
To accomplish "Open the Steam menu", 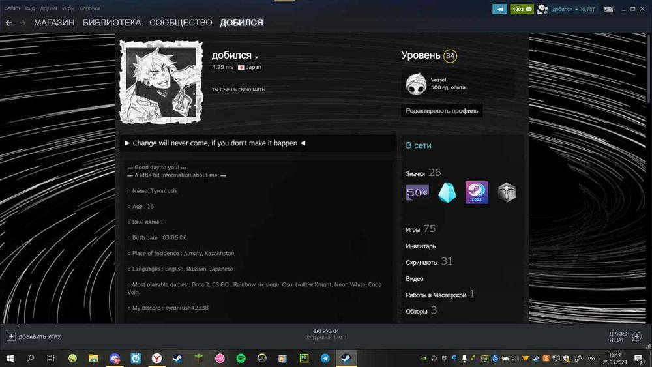I will (12, 8).
